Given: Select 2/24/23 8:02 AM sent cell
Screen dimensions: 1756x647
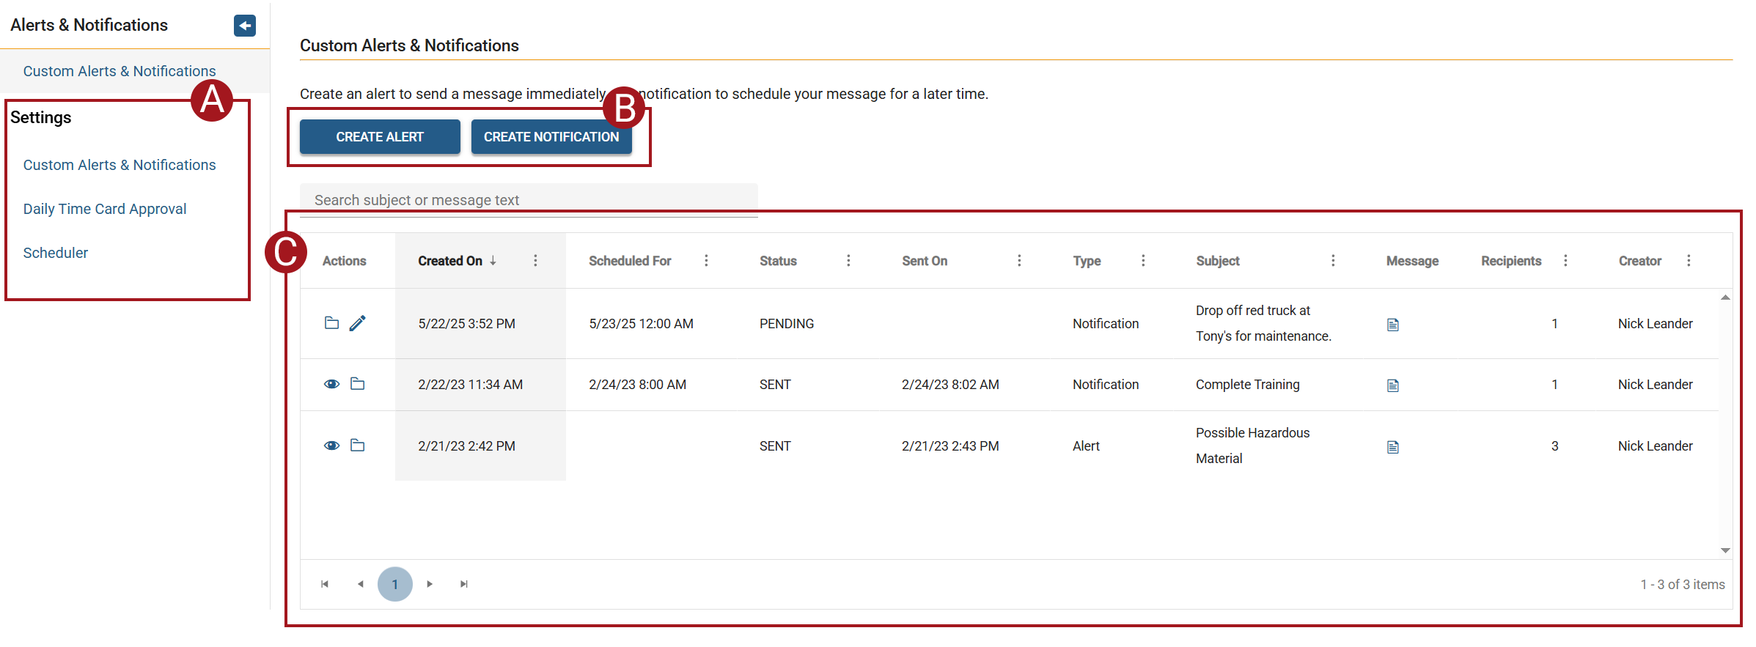Looking at the screenshot, I should (x=950, y=385).
